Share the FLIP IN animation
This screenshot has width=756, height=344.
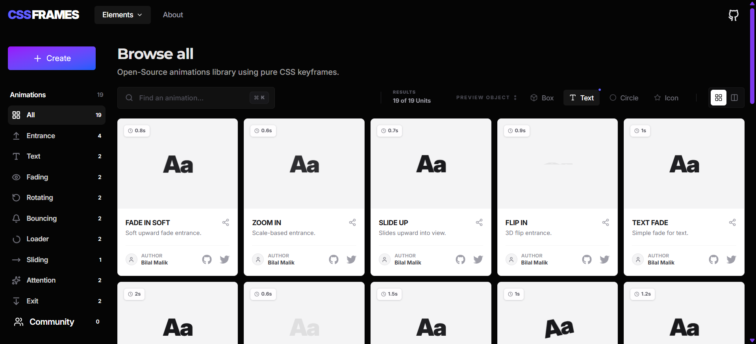click(606, 222)
